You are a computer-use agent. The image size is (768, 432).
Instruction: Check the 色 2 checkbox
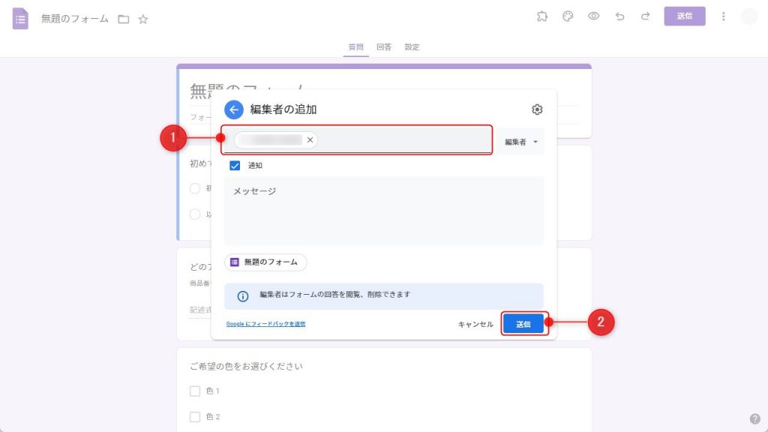click(x=195, y=417)
